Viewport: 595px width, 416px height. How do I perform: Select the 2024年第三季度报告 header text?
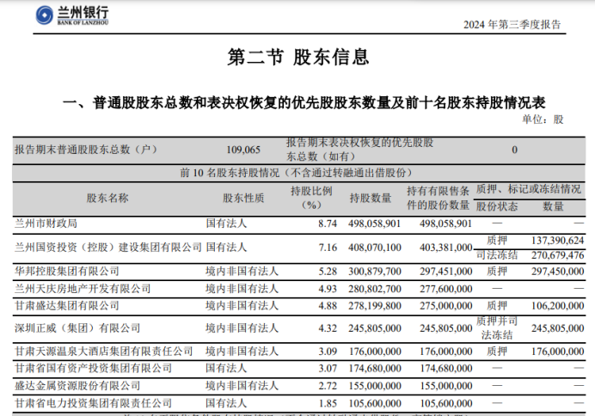click(x=512, y=25)
